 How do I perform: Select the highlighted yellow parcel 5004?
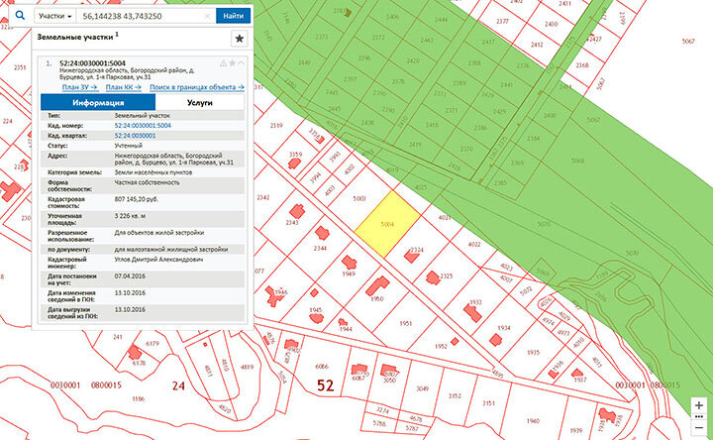pyautogui.click(x=387, y=224)
